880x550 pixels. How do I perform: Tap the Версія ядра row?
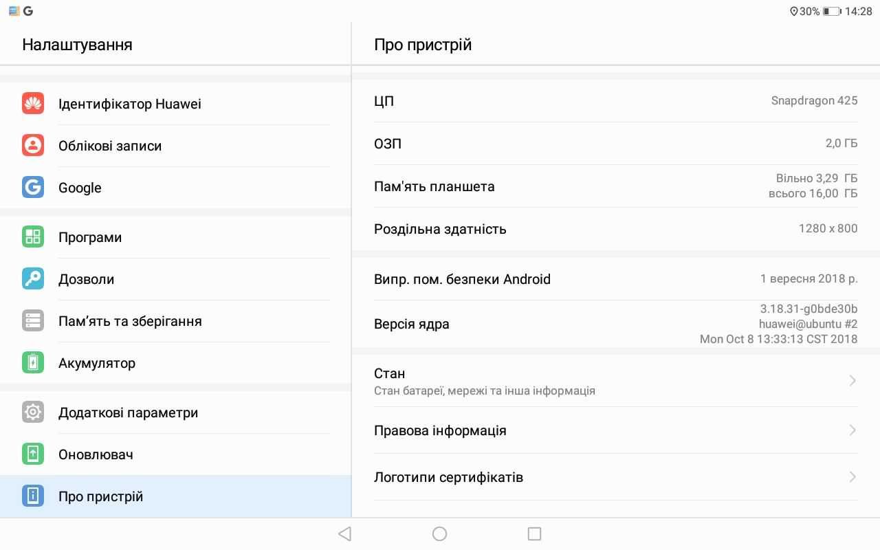pyautogui.click(x=615, y=324)
